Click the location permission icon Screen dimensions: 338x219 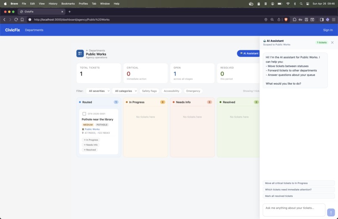266,20
